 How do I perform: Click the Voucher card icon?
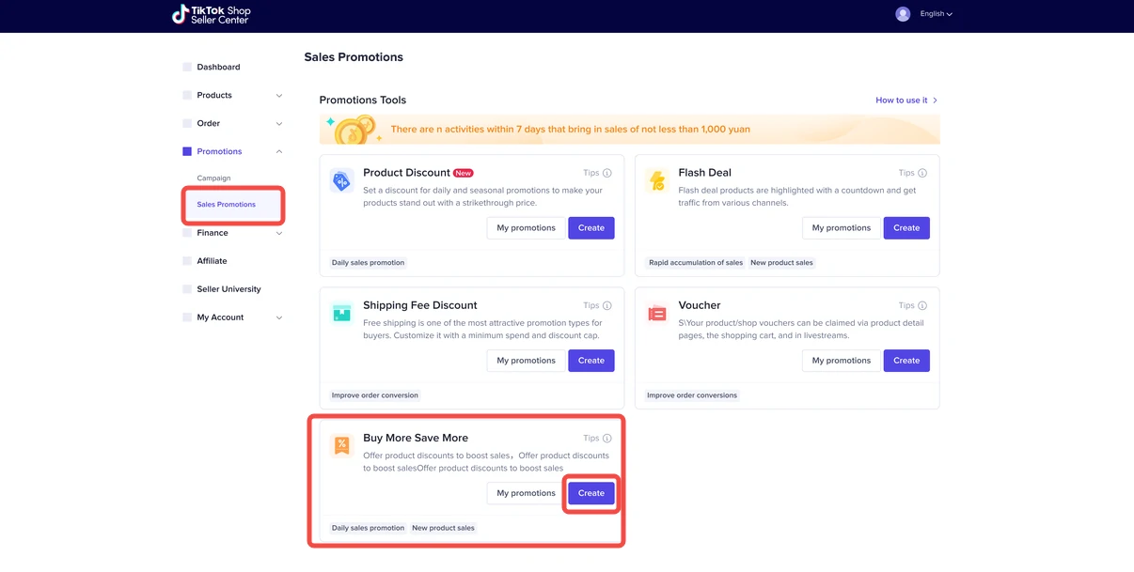(657, 313)
